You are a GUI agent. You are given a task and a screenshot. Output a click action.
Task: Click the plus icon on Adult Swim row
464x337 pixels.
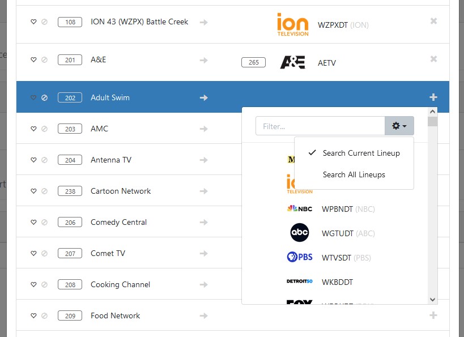coord(433,97)
